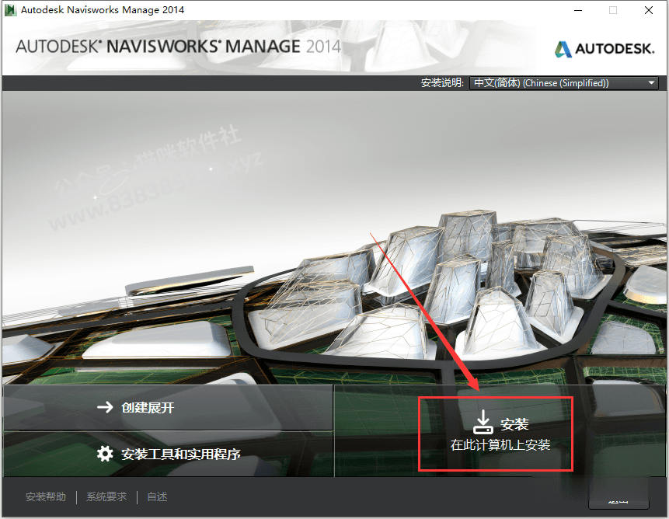This screenshot has height=519, width=669.
Task: View the 系统要求 link
Action: tap(106, 496)
